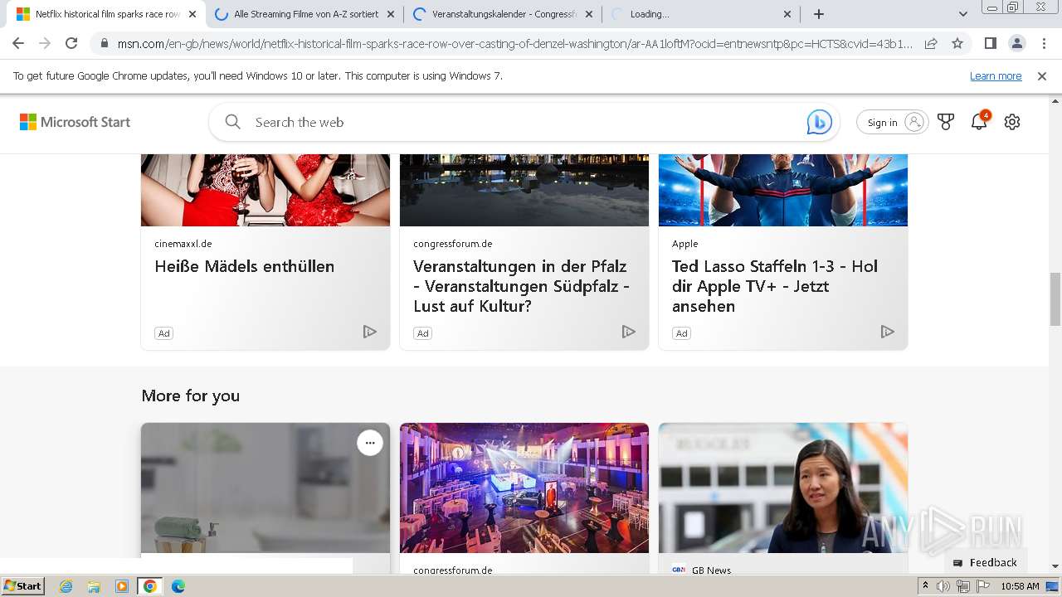Open Microsoft Edge from taskbar
Viewport: 1062px width, 597px height.
[x=178, y=586]
